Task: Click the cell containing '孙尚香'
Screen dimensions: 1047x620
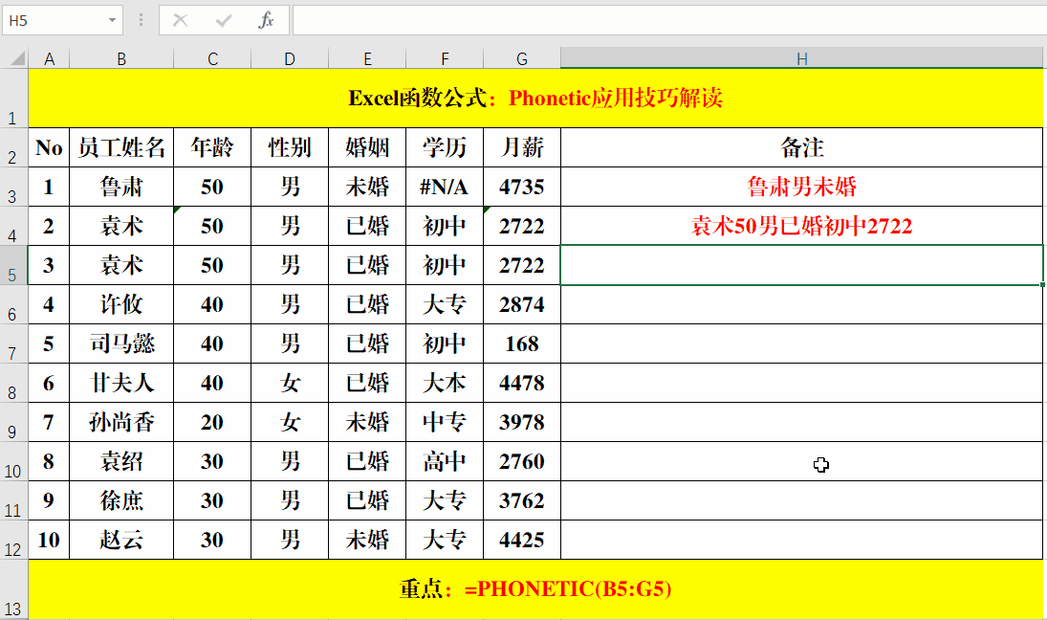Action: (x=121, y=422)
